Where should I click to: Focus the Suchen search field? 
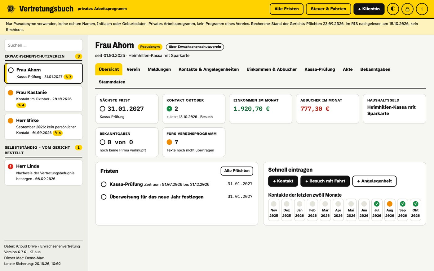coord(43,45)
